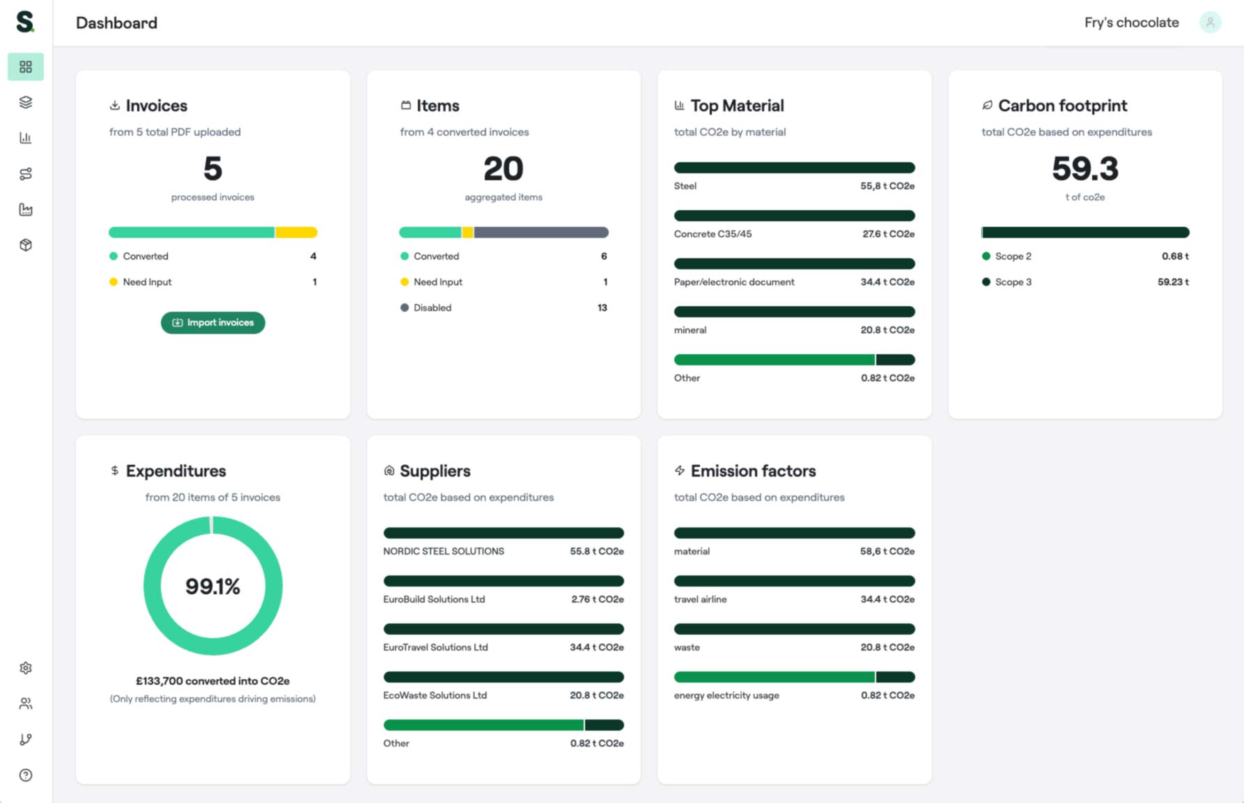Viewport: 1244px width, 803px height.
Task: Select the workflow/route icon in the sidebar
Action: click(25, 174)
